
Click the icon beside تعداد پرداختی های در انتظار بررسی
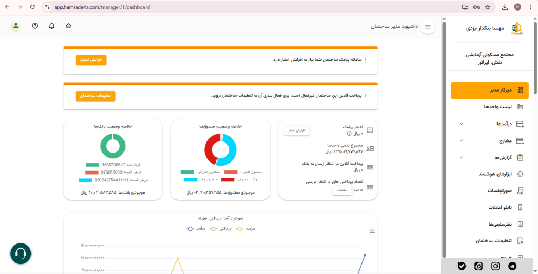(370, 187)
